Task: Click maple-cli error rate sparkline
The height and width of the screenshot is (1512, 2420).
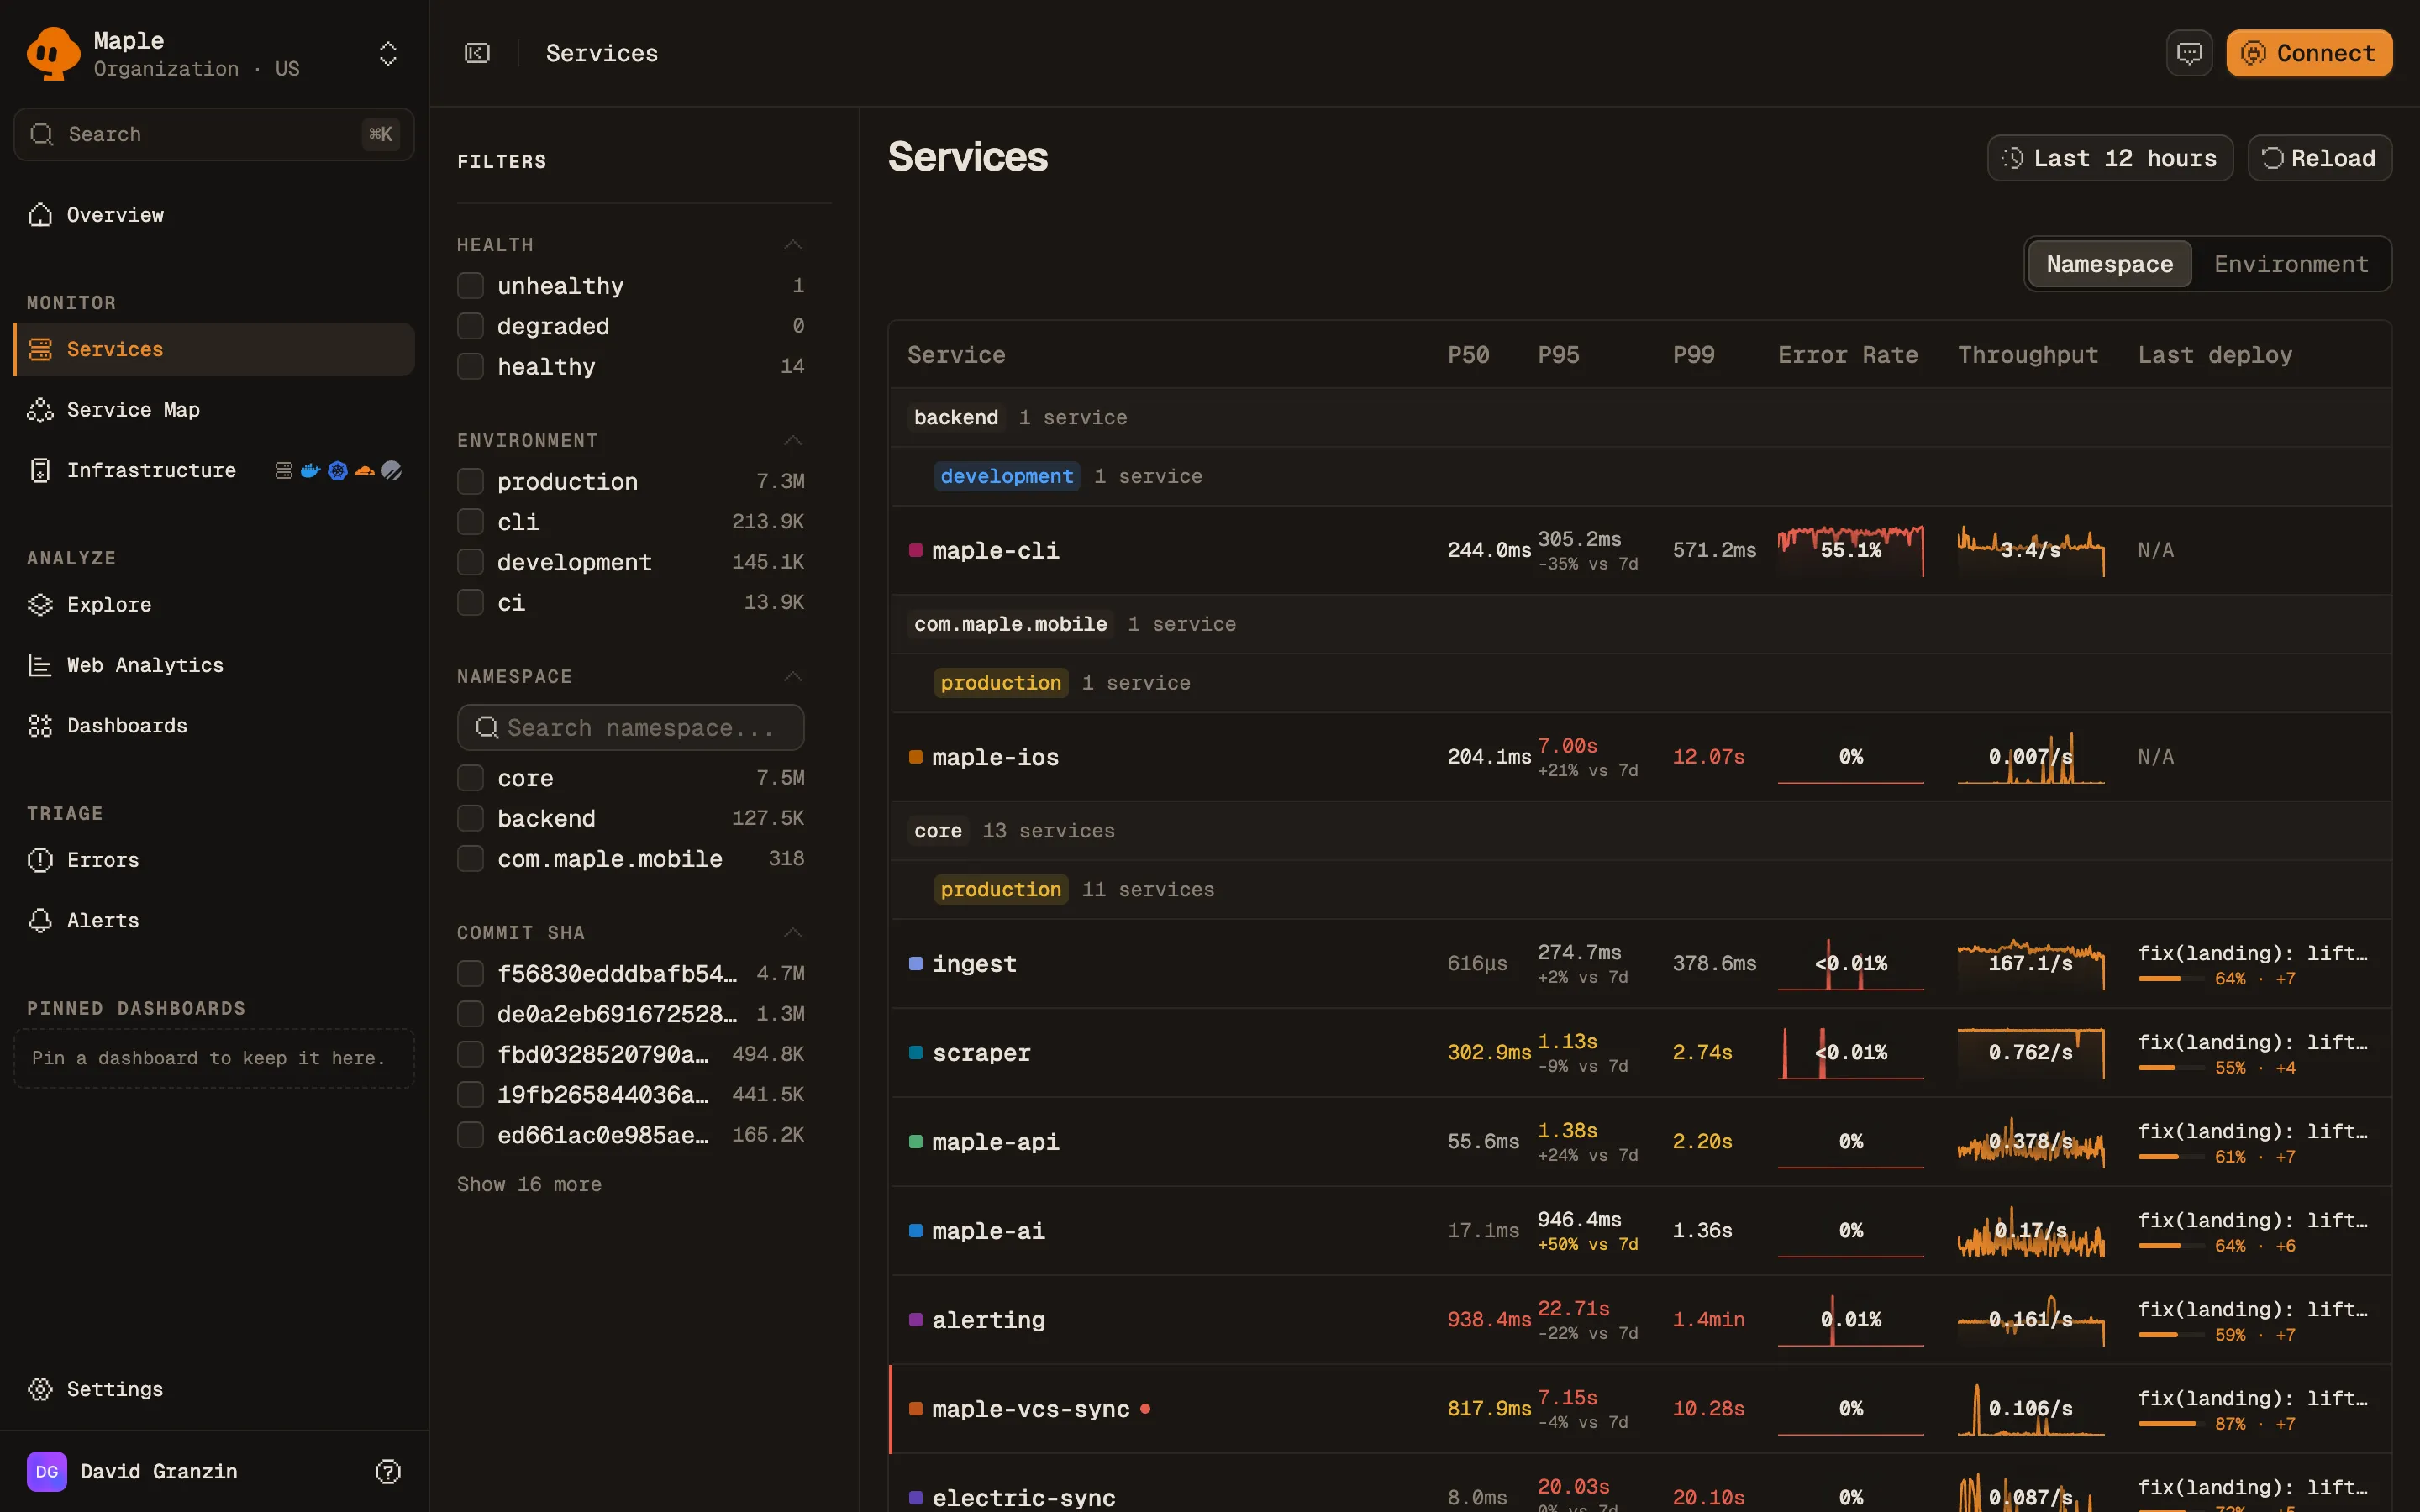Action: pos(1850,550)
